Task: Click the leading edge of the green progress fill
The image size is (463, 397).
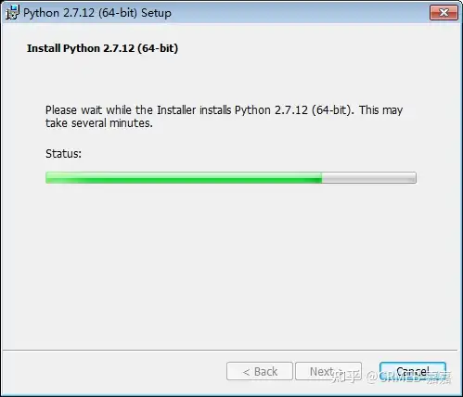Action: (321, 178)
